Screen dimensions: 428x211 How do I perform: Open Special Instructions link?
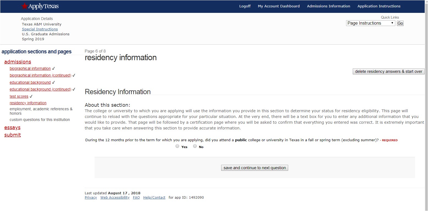coord(39,29)
